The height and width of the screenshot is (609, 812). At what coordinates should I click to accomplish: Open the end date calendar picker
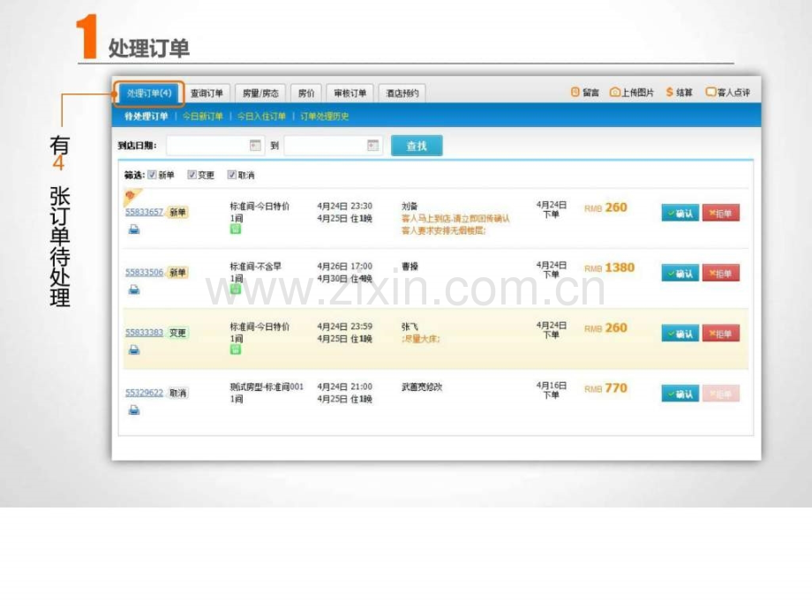click(x=372, y=146)
